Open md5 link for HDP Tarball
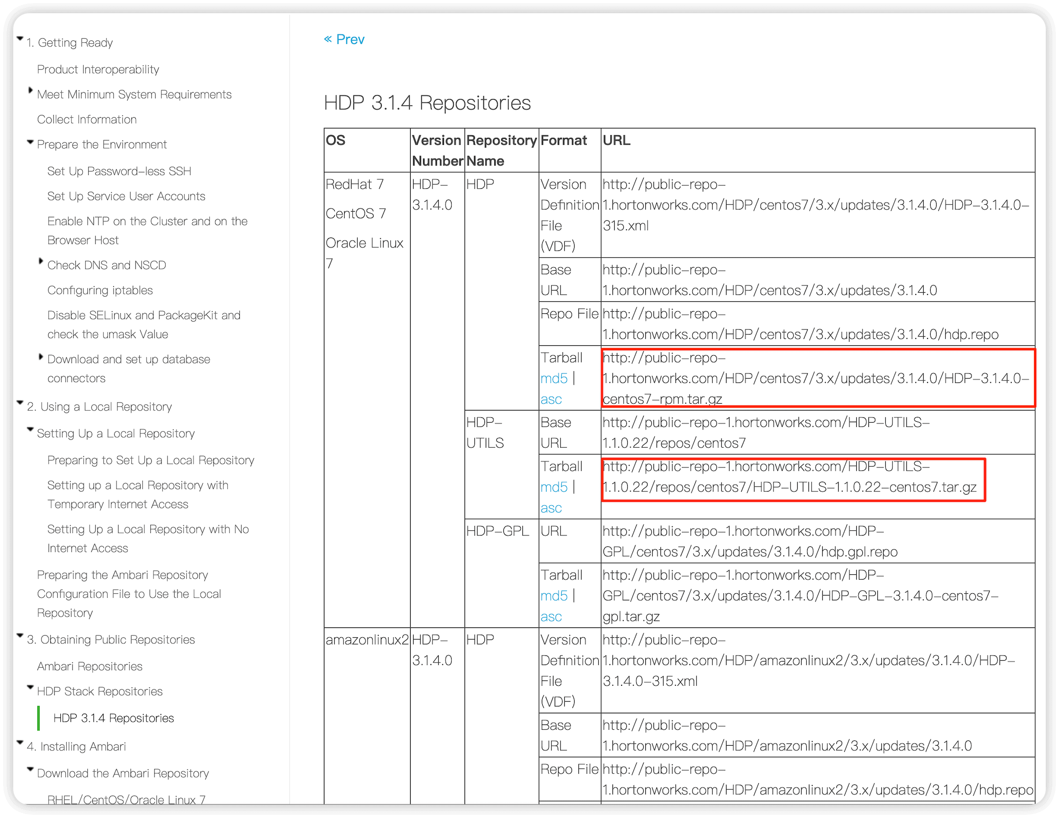 click(554, 379)
